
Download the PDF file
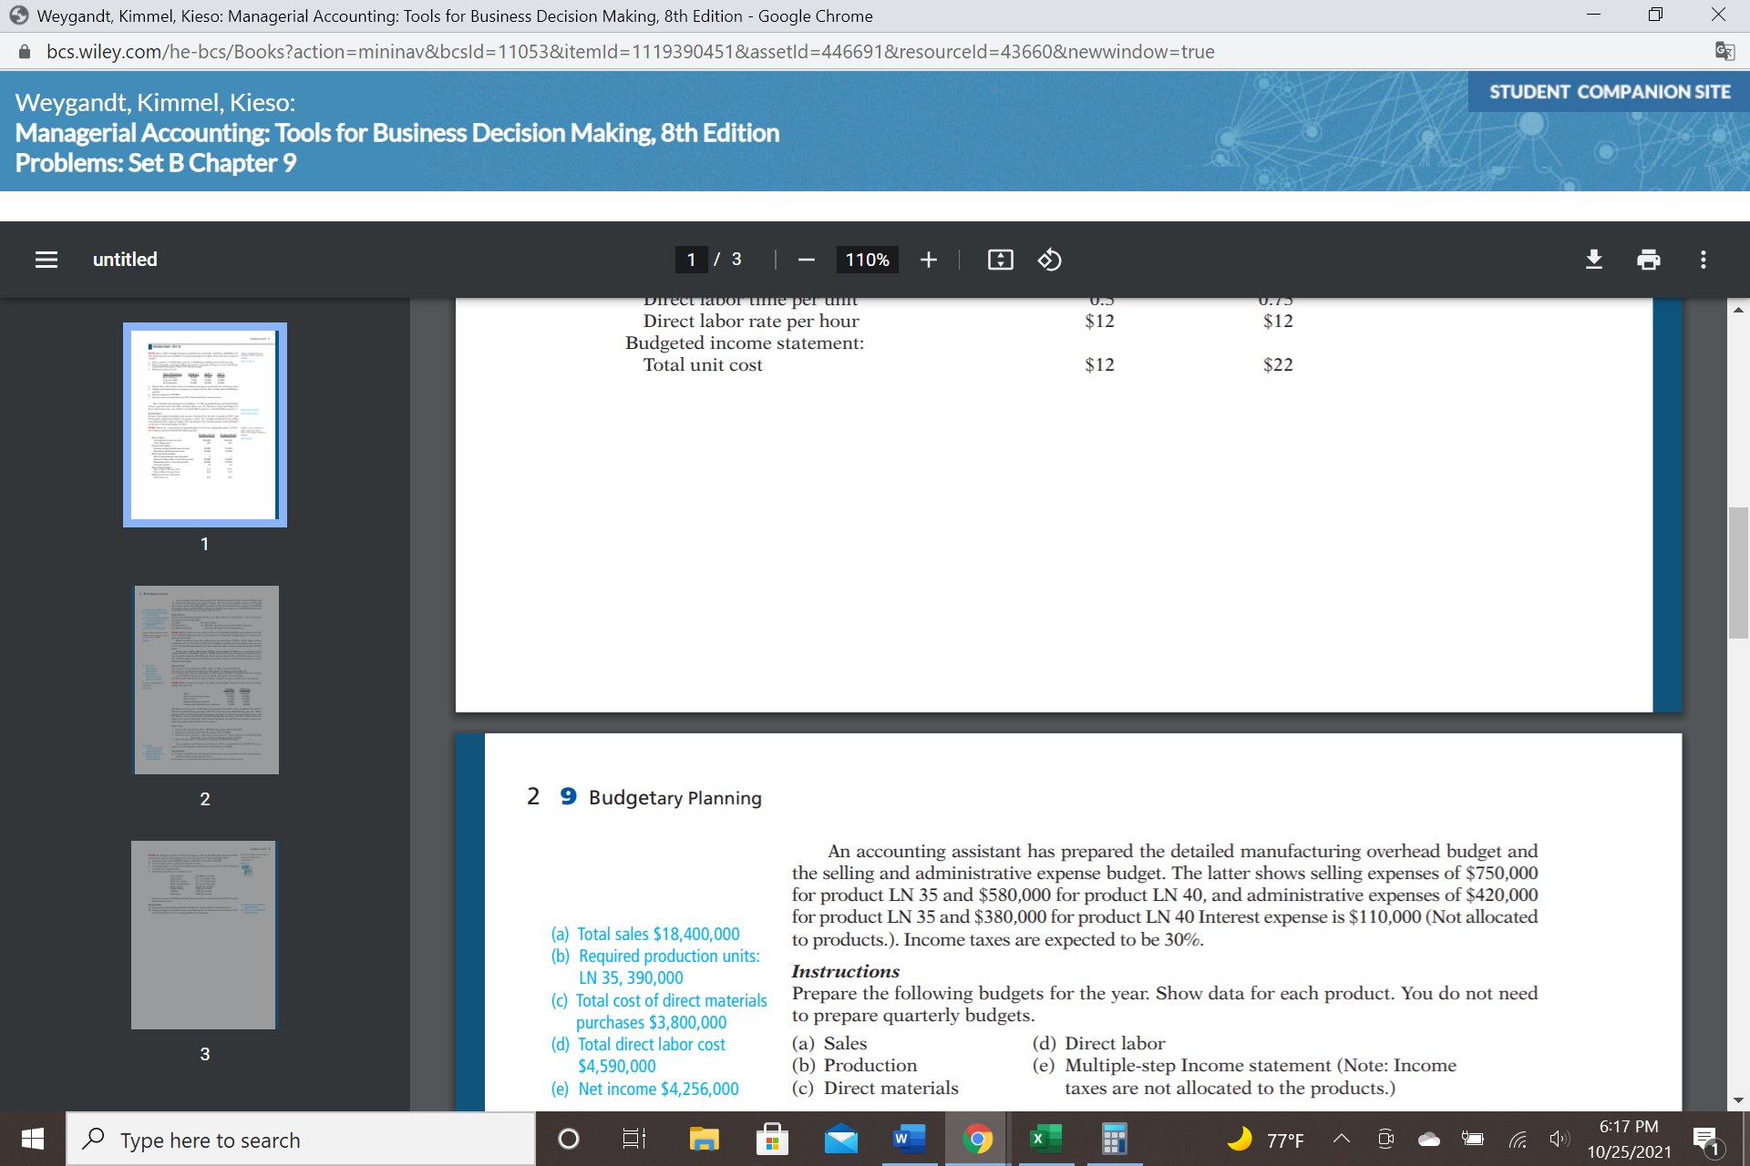click(1593, 260)
